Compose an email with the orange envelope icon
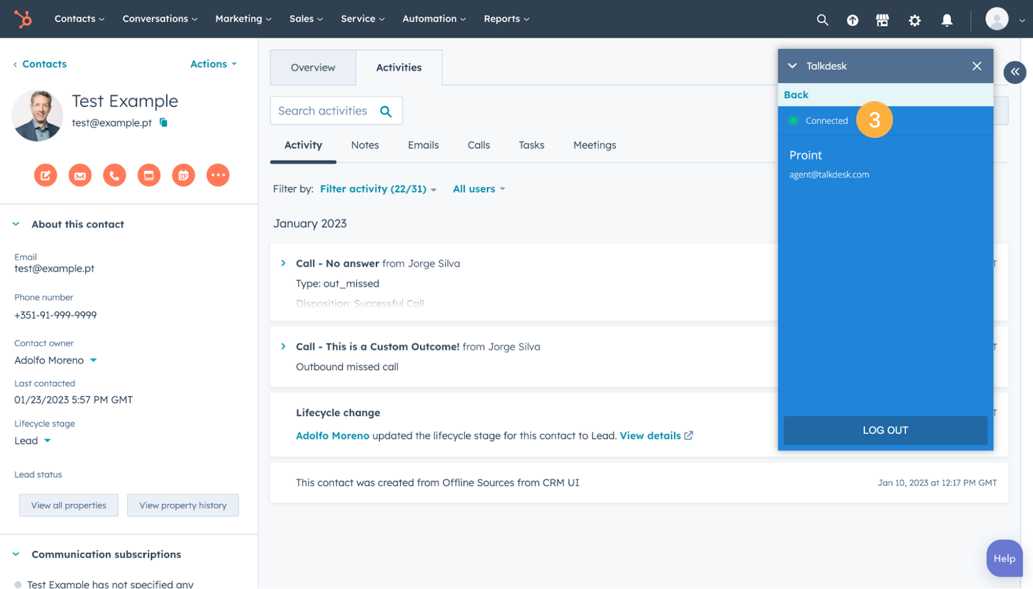The width and height of the screenshot is (1033, 589). tap(79, 175)
